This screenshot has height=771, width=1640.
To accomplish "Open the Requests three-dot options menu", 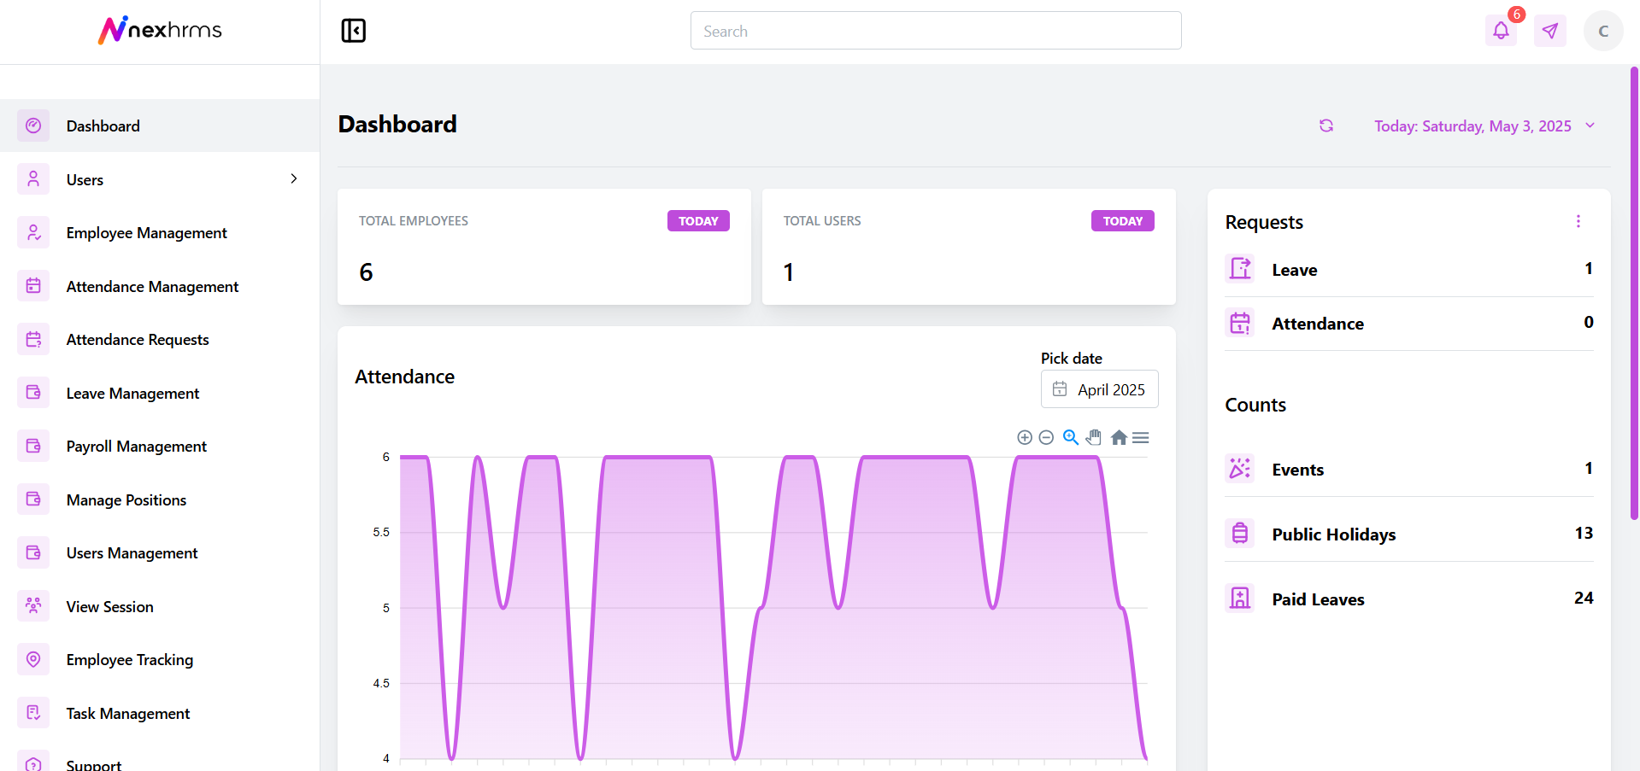I will (x=1578, y=221).
